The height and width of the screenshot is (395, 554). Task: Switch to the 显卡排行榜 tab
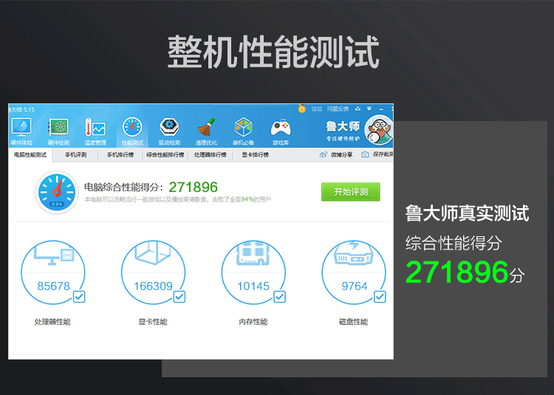point(255,154)
